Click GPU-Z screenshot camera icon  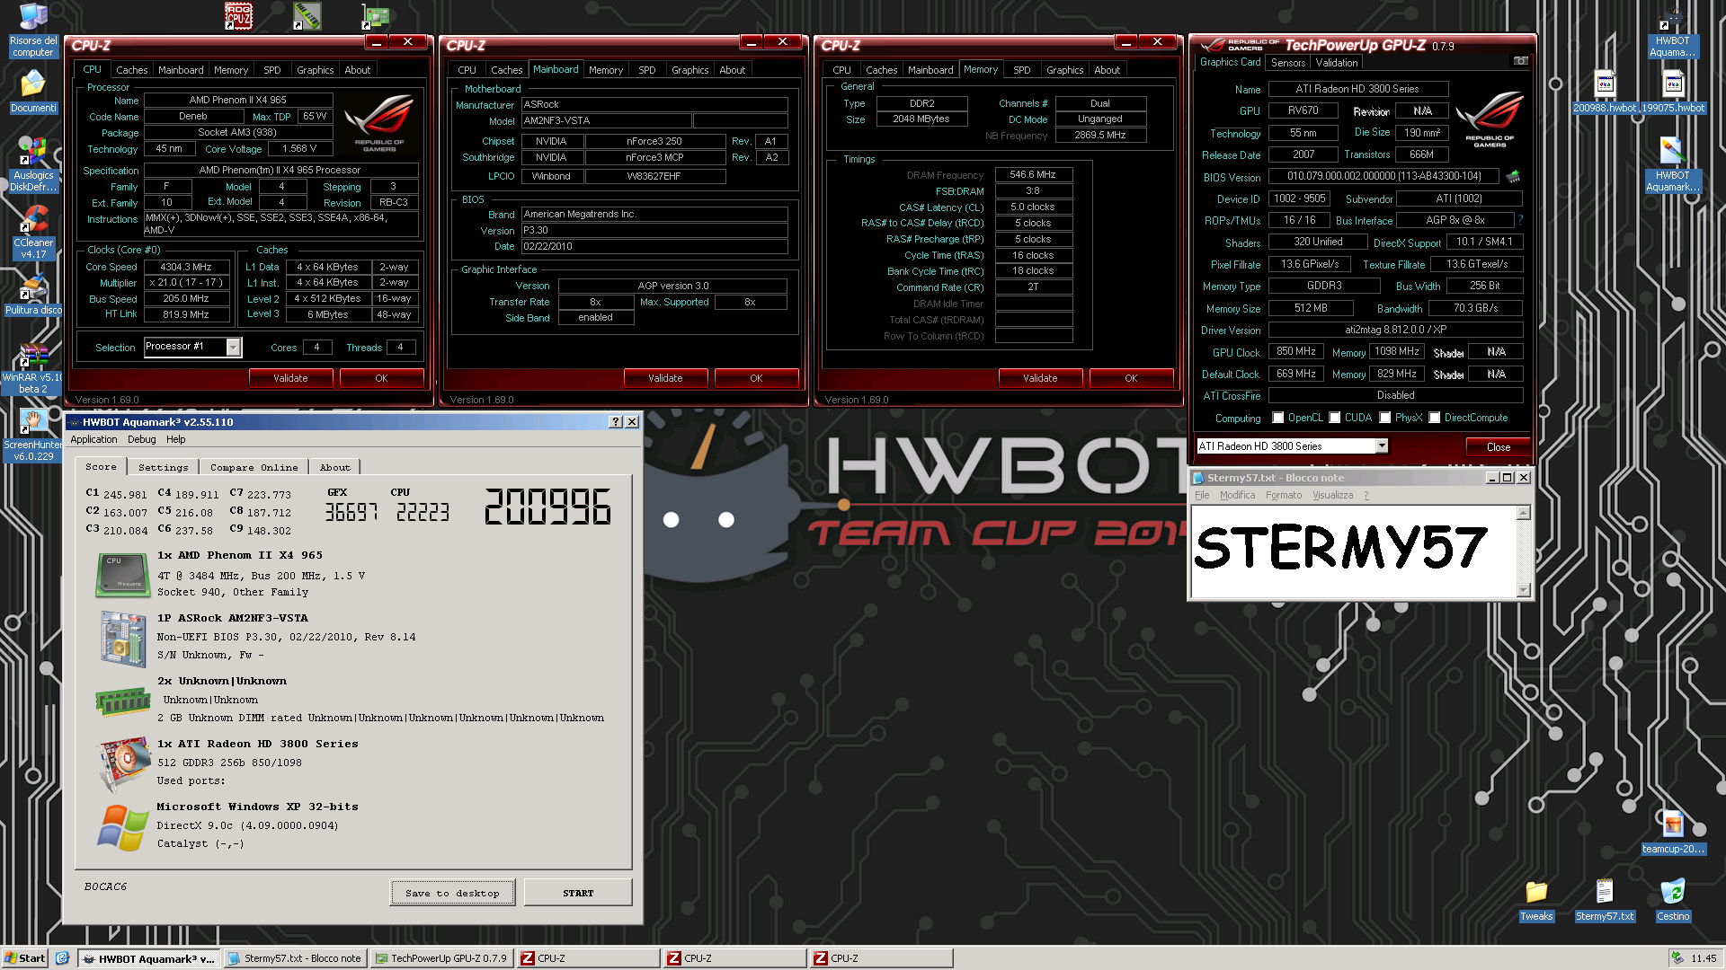point(1520,61)
